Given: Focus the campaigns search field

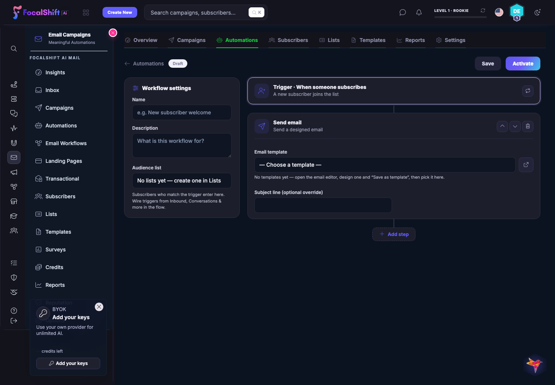Looking at the screenshot, I should click(x=205, y=12).
